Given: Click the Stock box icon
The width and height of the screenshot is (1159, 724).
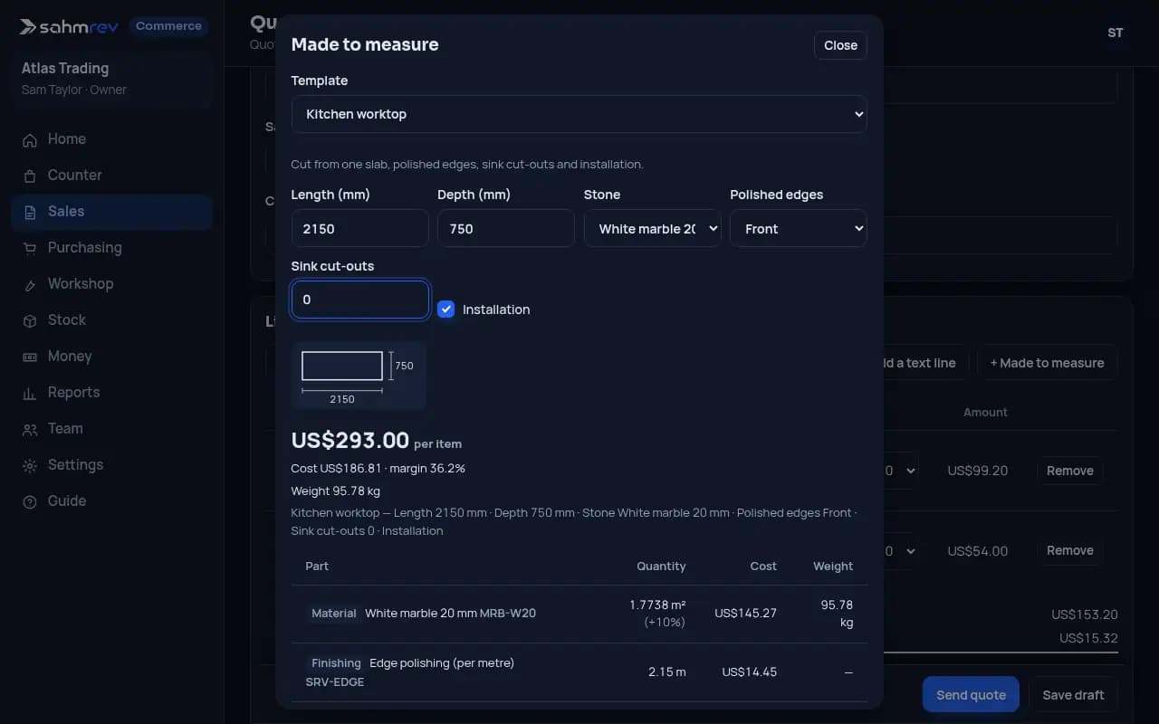Looking at the screenshot, I should tap(30, 320).
